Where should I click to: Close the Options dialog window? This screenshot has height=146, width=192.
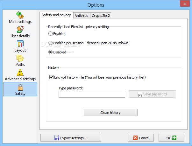coord(185,3)
